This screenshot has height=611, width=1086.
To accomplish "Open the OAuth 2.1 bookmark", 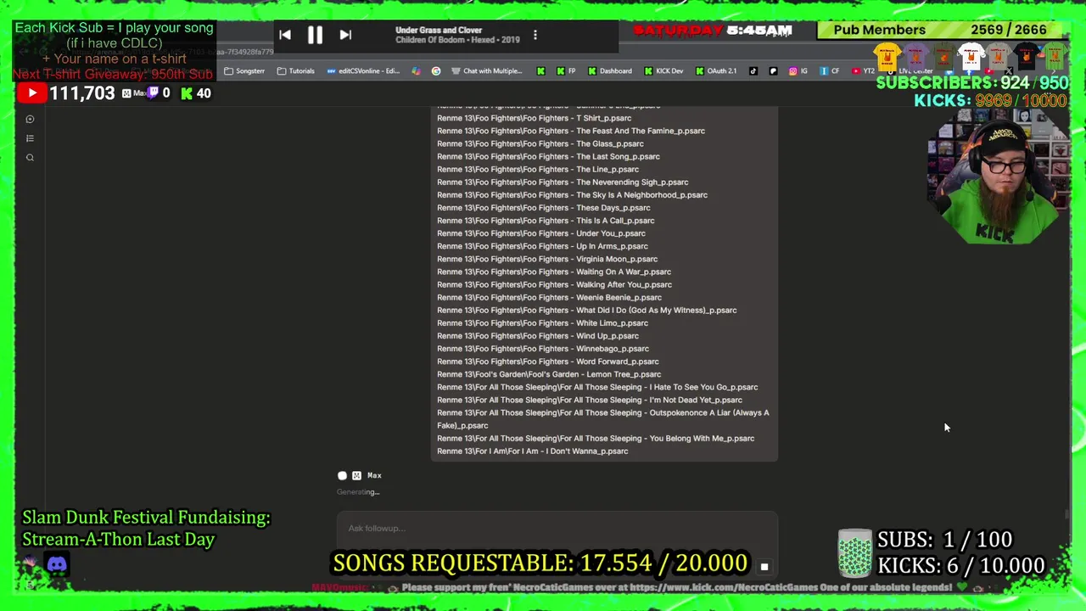I will pos(716,71).
